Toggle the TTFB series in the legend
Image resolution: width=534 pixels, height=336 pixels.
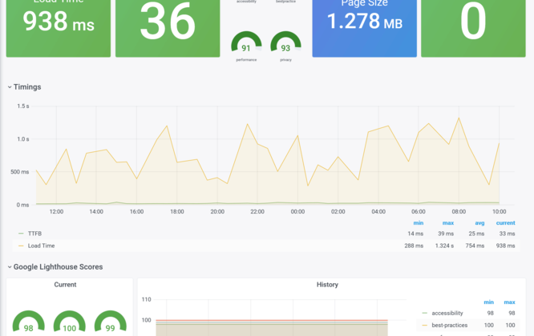pyautogui.click(x=34, y=234)
